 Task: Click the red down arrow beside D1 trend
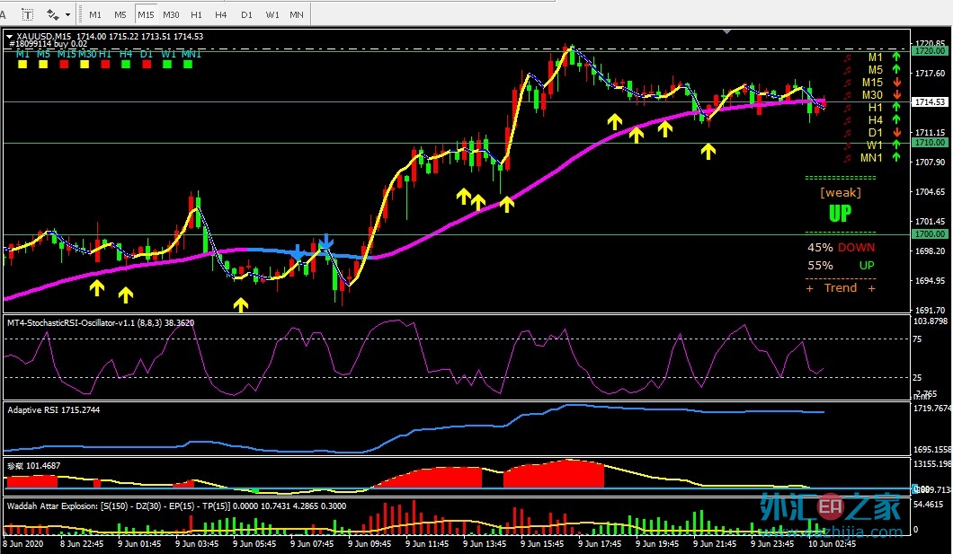pyautogui.click(x=896, y=132)
